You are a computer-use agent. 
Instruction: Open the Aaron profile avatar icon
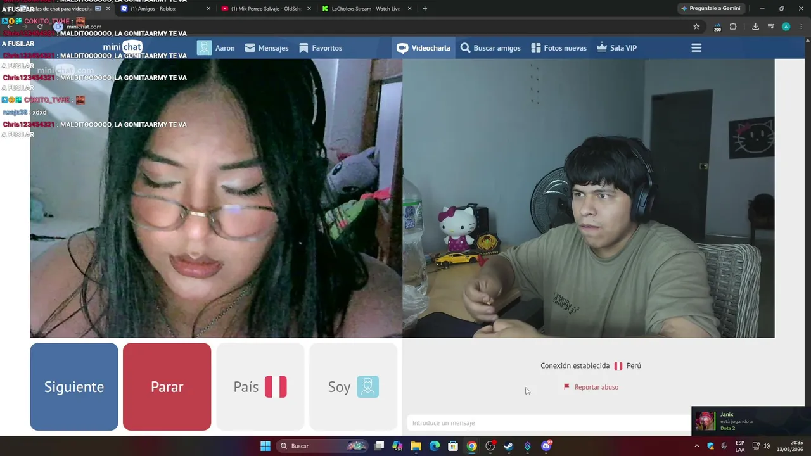[204, 48]
